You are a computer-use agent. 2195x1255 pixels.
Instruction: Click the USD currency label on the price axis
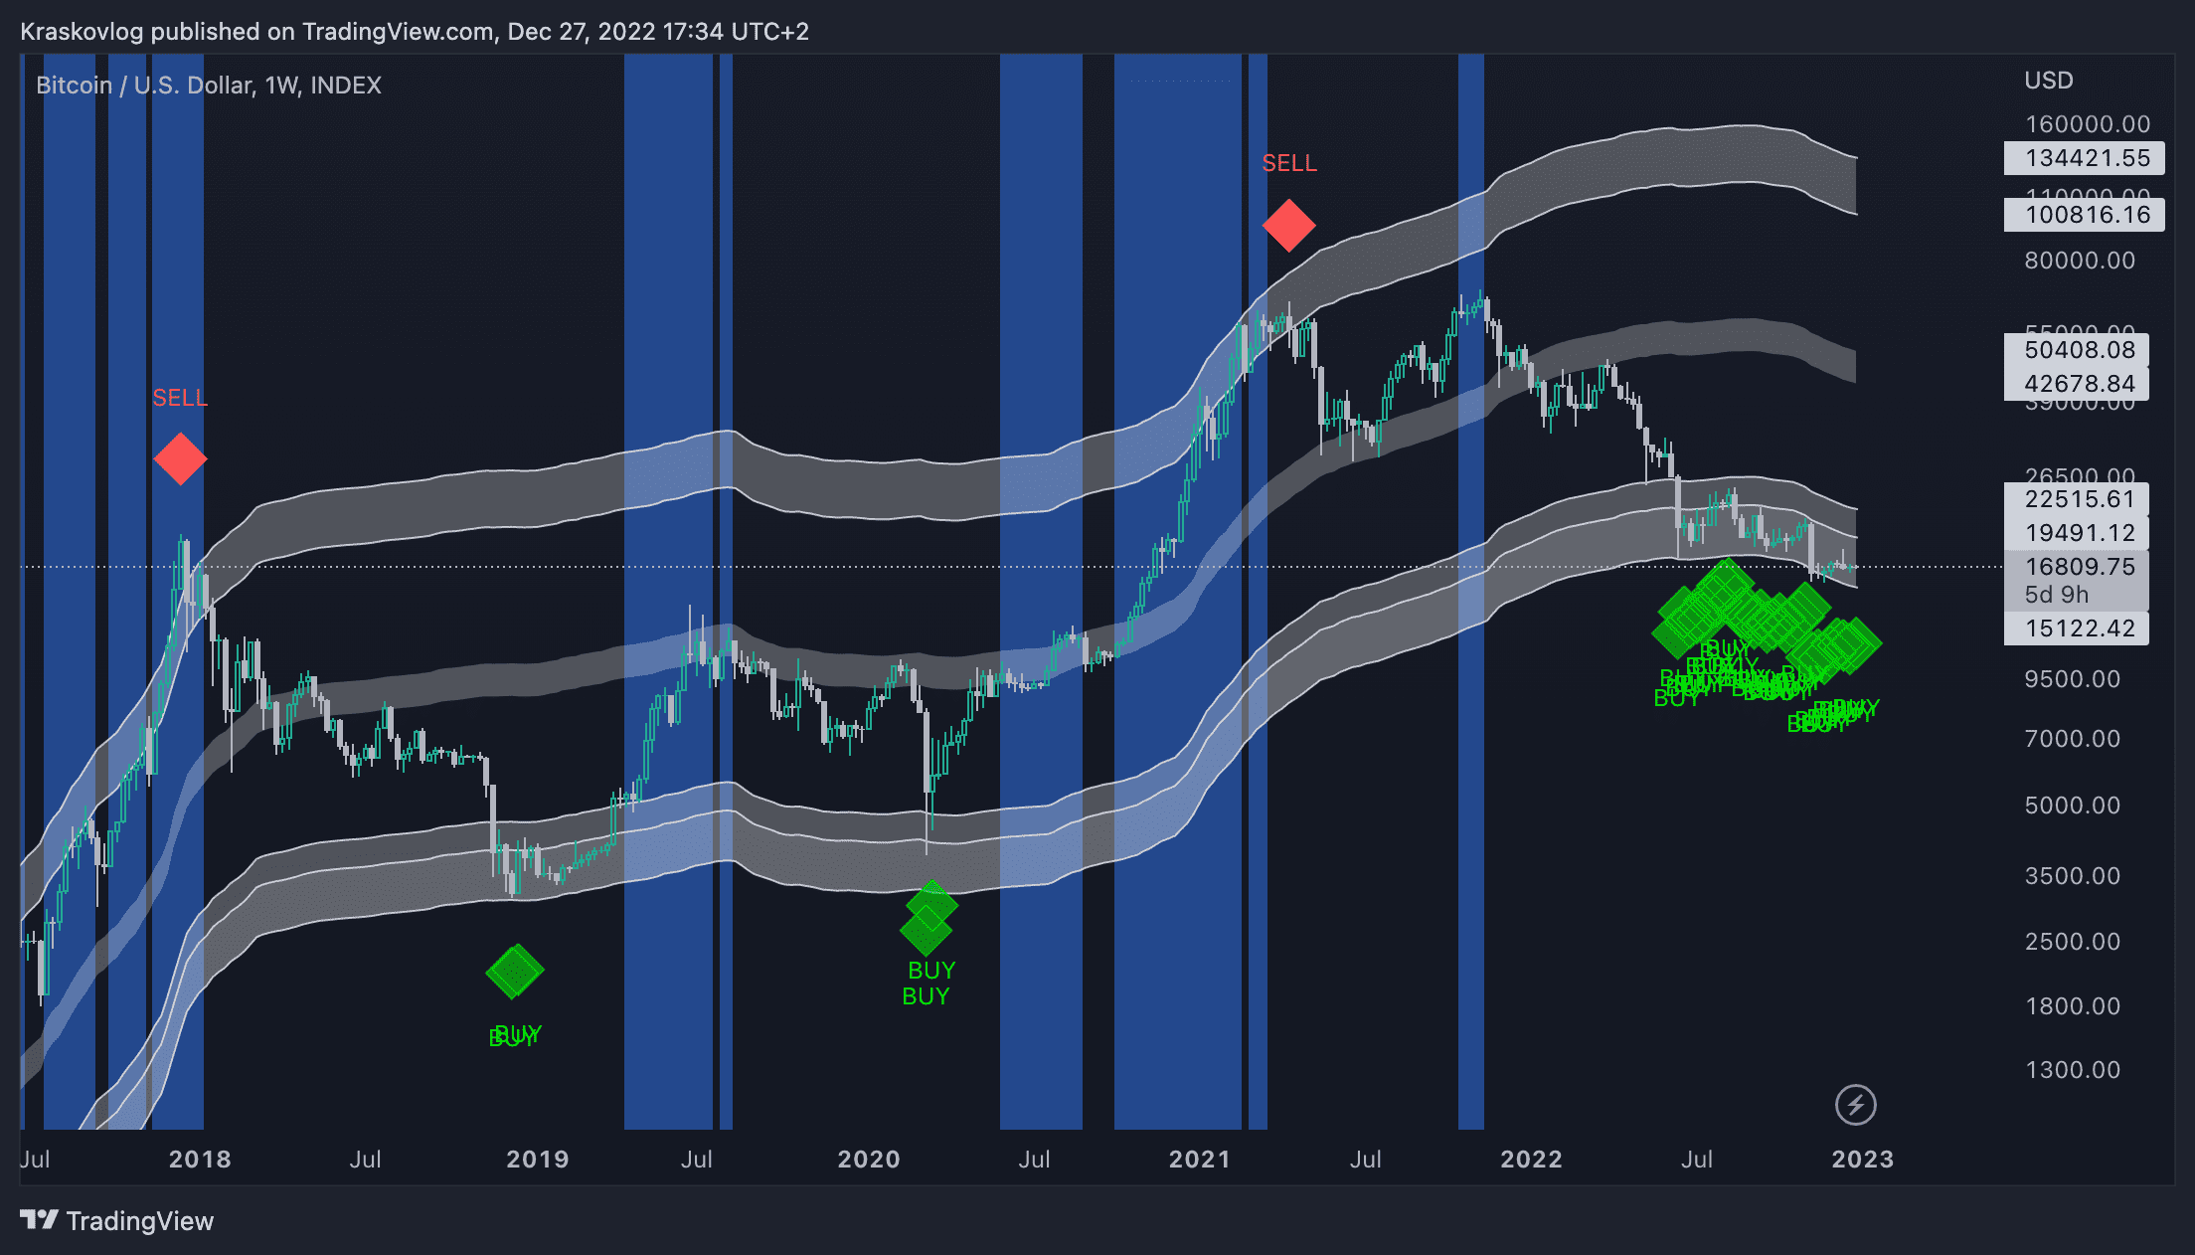click(x=2049, y=81)
